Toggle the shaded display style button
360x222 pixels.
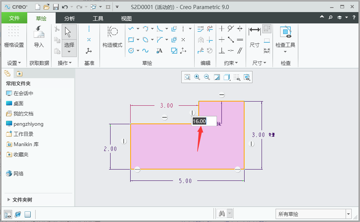pyautogui.click(x=227, y=77)
